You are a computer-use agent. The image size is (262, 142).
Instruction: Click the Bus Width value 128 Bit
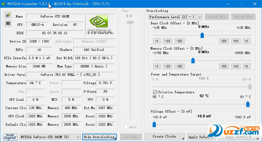coord(94,58)
